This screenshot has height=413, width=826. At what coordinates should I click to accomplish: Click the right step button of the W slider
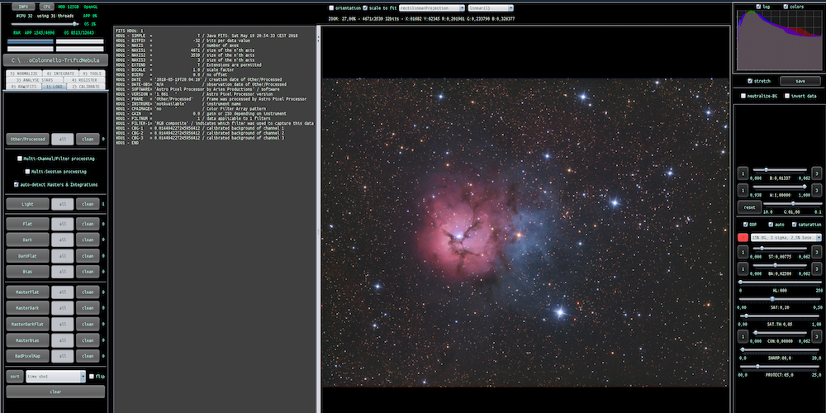tap(815, 190)
